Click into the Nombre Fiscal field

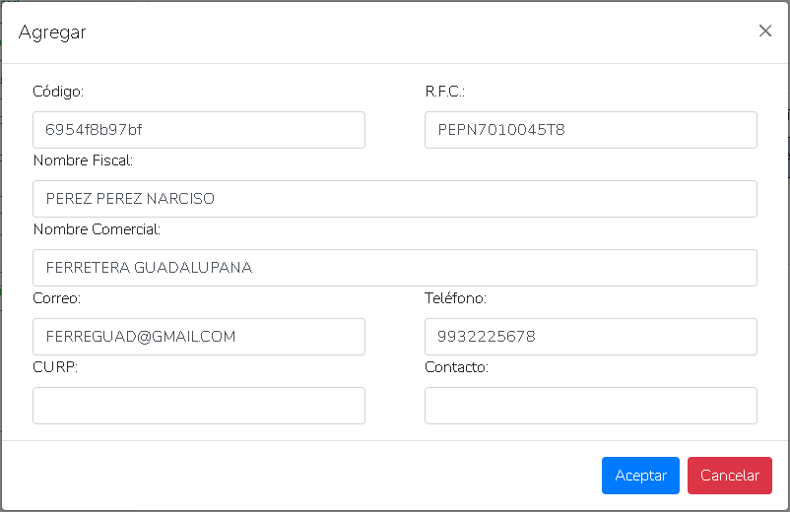[394, 199]
